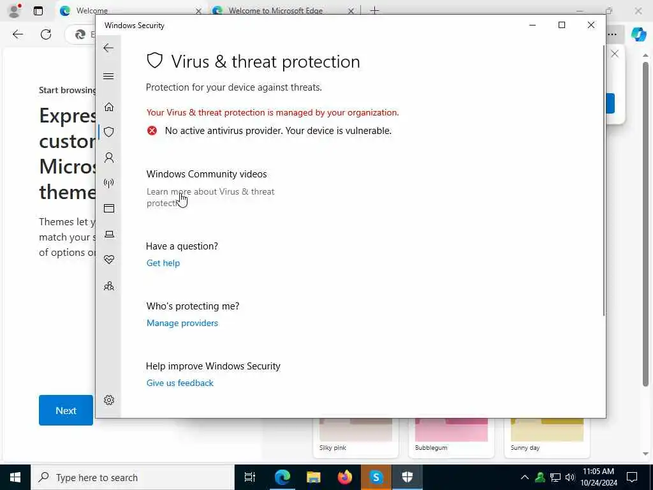The image size is (653, 490).
Task: Open Family options icon
Action: pos(108,286)
